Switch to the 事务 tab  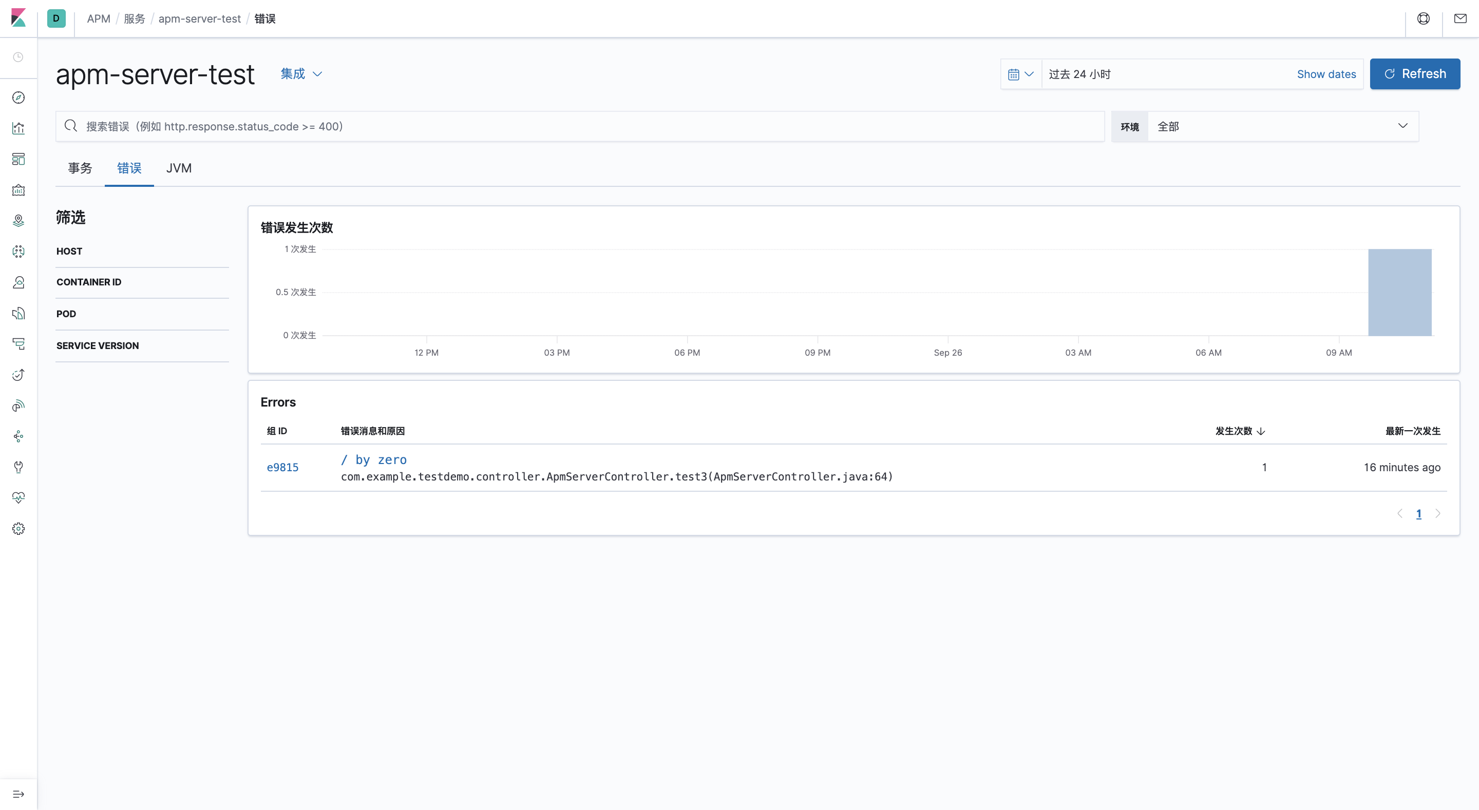pyautogui.click(x=81, y=168)
